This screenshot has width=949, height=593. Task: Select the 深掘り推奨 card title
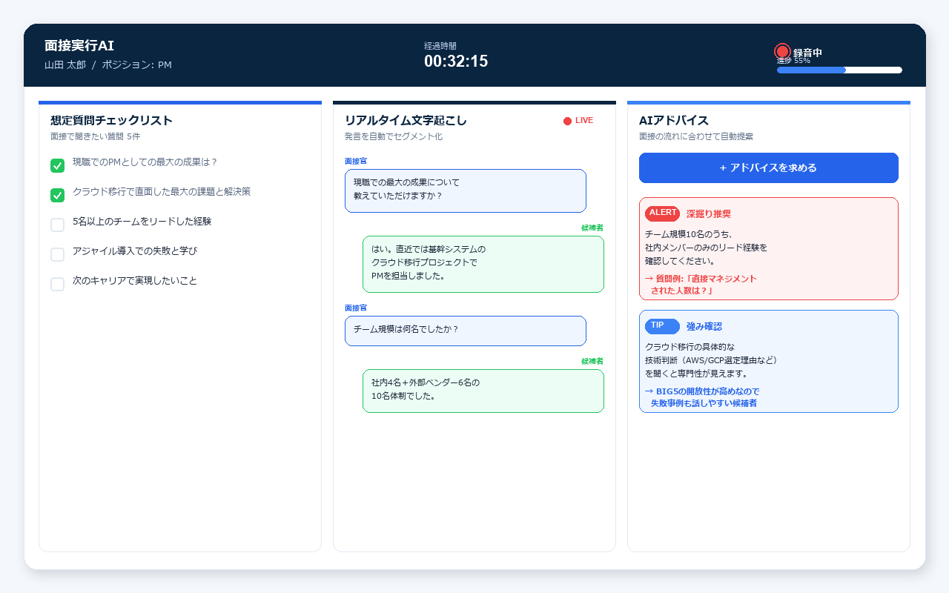coord(708,213)
